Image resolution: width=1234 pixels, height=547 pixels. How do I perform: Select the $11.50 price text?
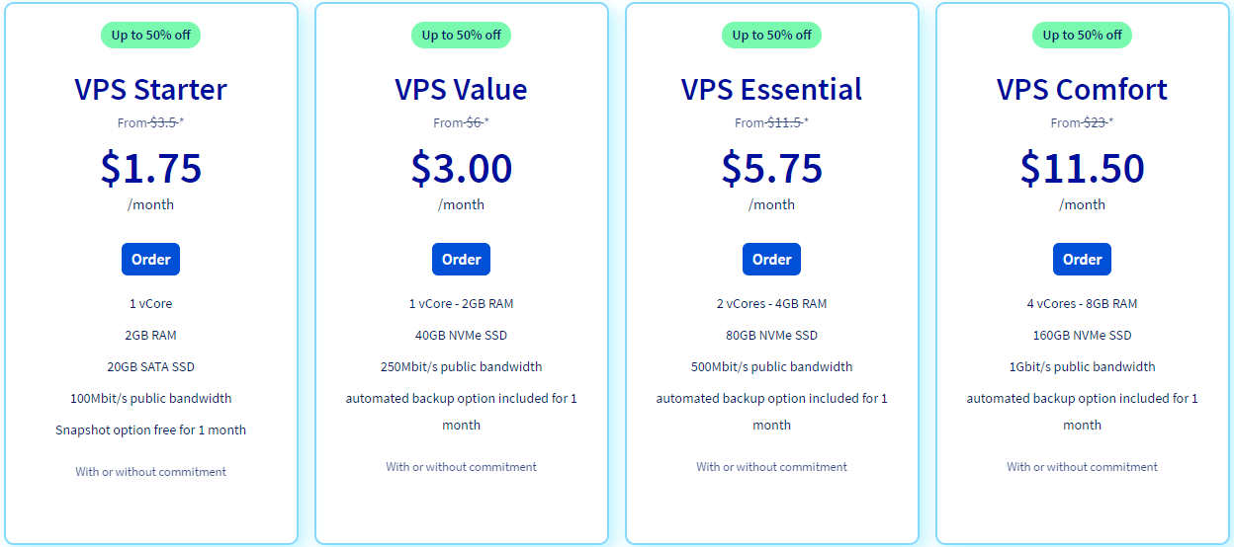click(x=1082, y=168)
